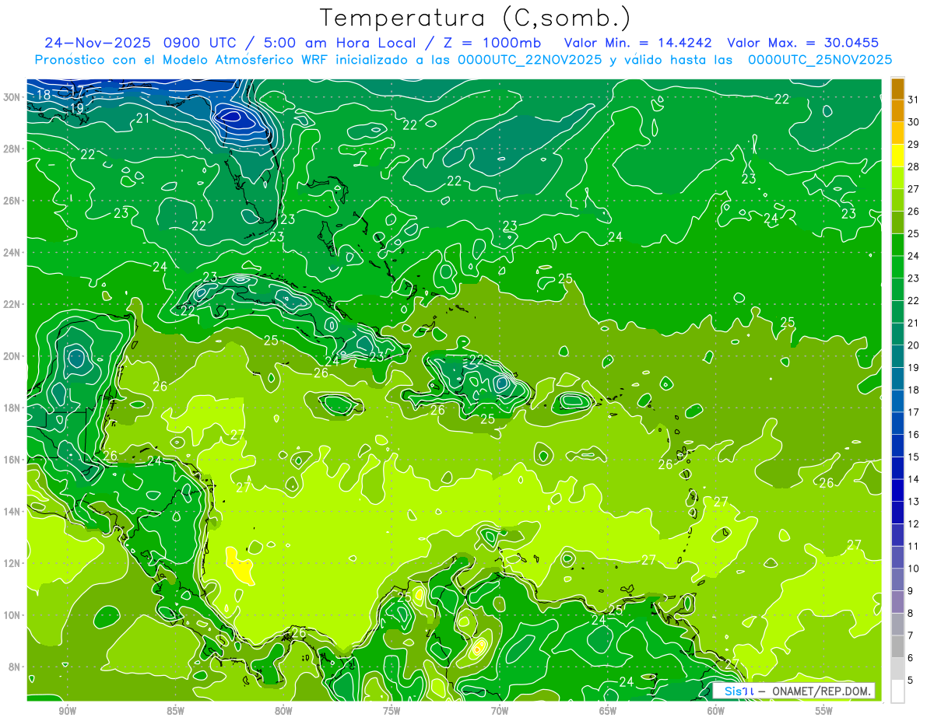The width and height of the screenshot is (934, 721).
Task: Click the "22N" latitude axis label
Action: tap(11, 304)
